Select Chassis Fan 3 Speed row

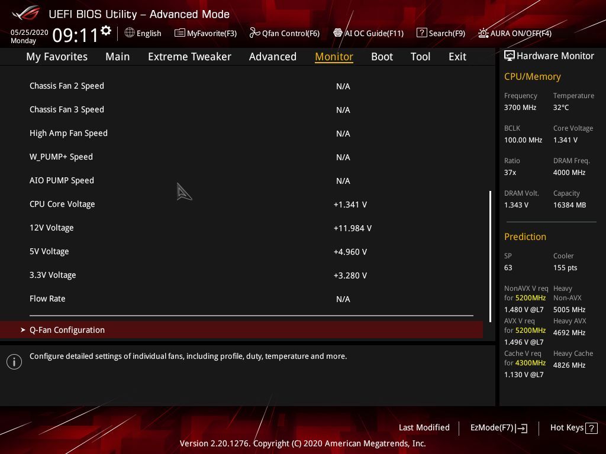click(241, 109)
